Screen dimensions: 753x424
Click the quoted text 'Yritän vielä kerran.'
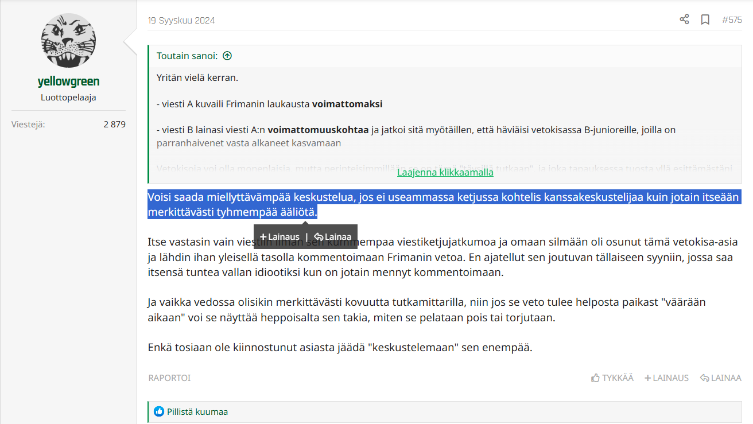(x=197, y=77)
